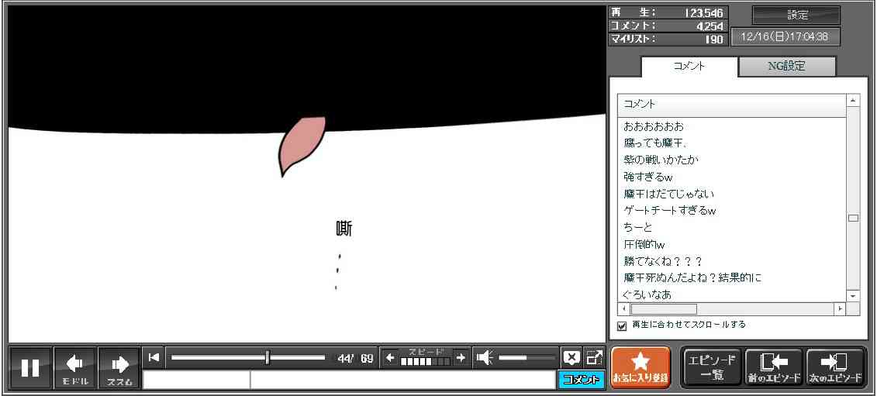Add to favorites with star button

click(x=640, y=367)
